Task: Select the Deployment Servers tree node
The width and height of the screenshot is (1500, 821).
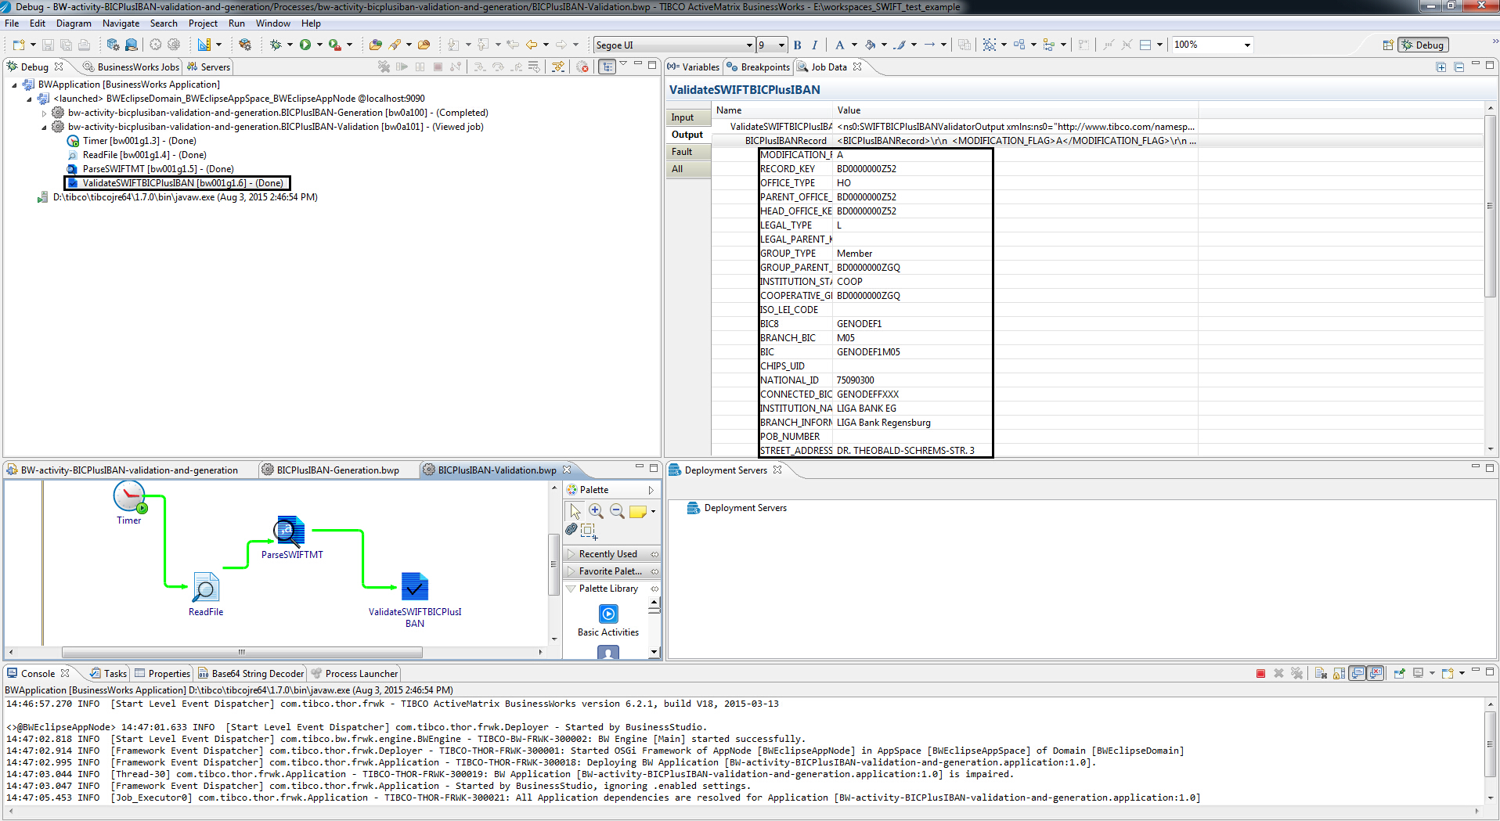Action: click(x=737, y=508)
